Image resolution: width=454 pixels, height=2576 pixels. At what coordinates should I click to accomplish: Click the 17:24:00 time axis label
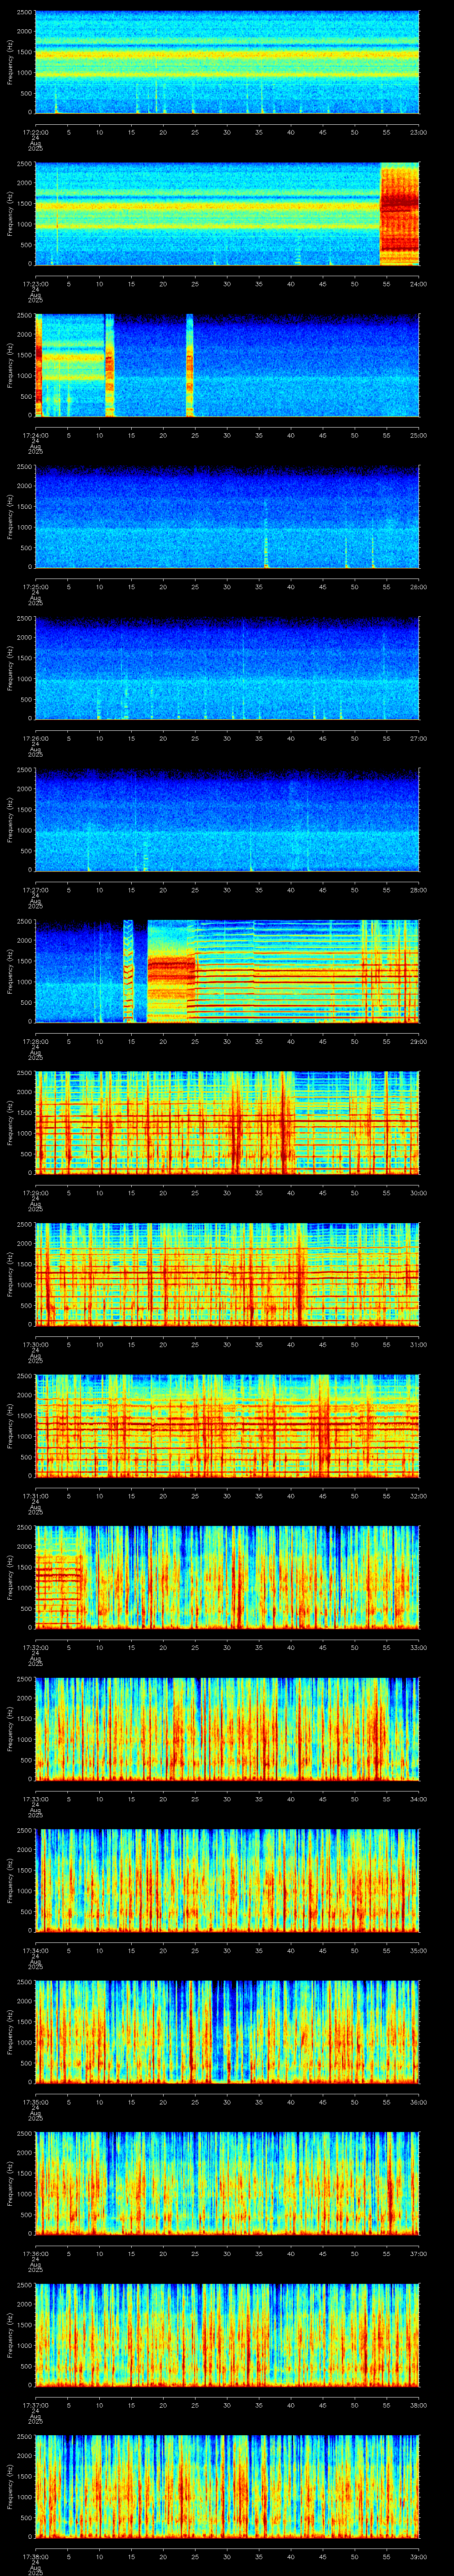pyautogui.click(x=35, y=435)
